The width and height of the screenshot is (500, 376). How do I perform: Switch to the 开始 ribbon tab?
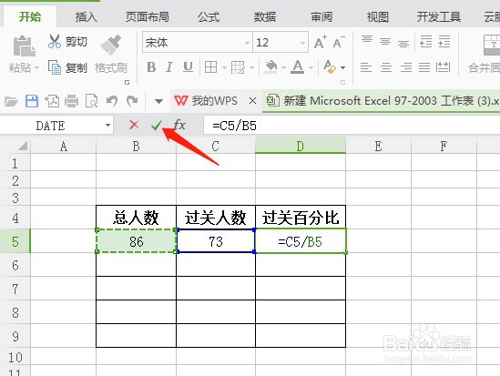[x=30, y=16]
